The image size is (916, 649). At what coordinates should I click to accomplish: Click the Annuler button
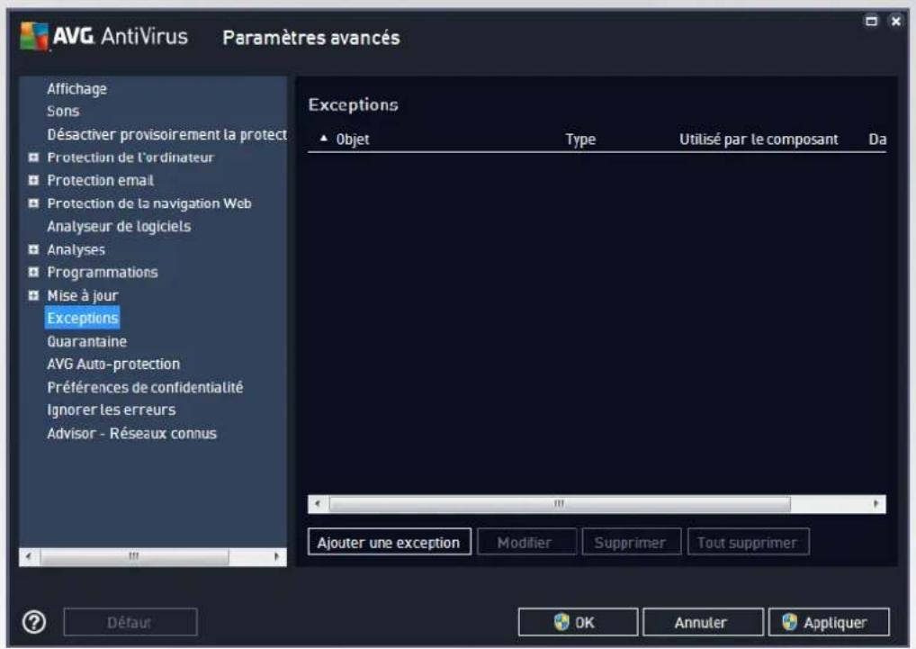pyautogui.click(x=702, y=622)
